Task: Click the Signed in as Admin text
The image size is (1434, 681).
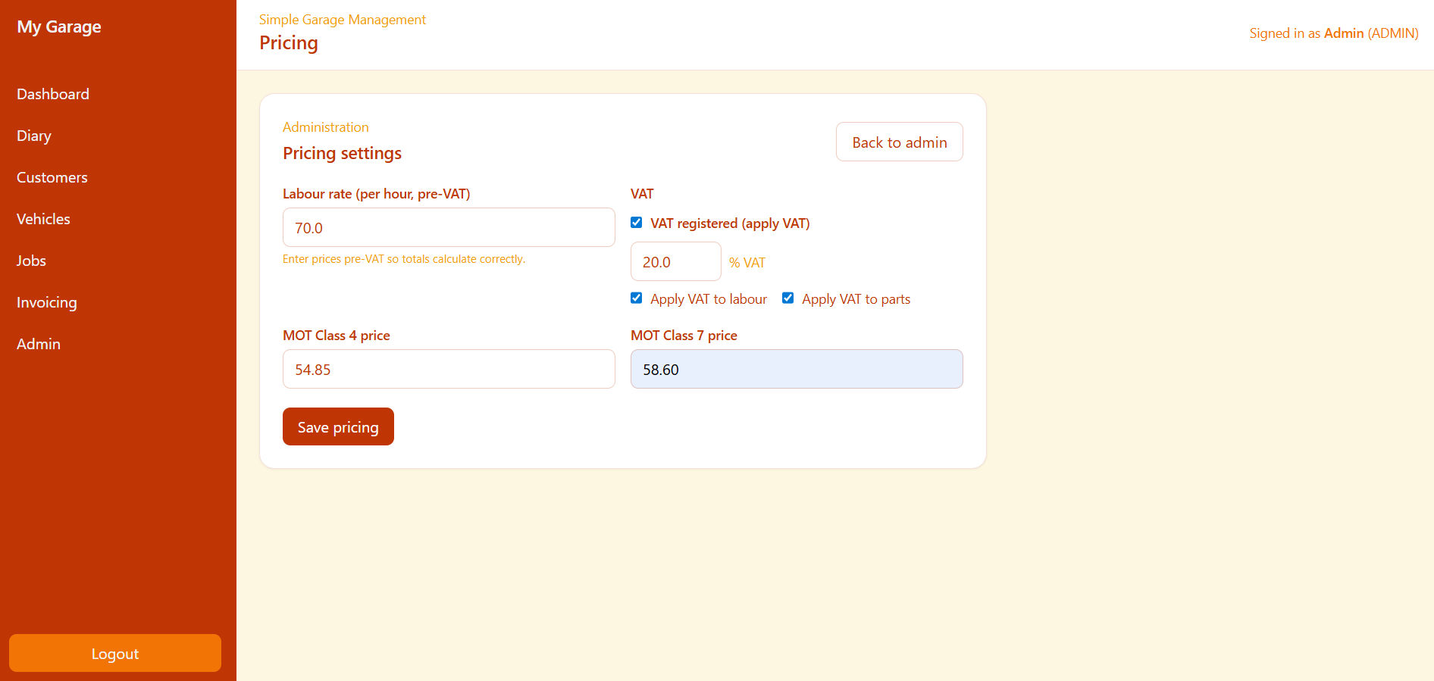Action: tap(1333, 33)
